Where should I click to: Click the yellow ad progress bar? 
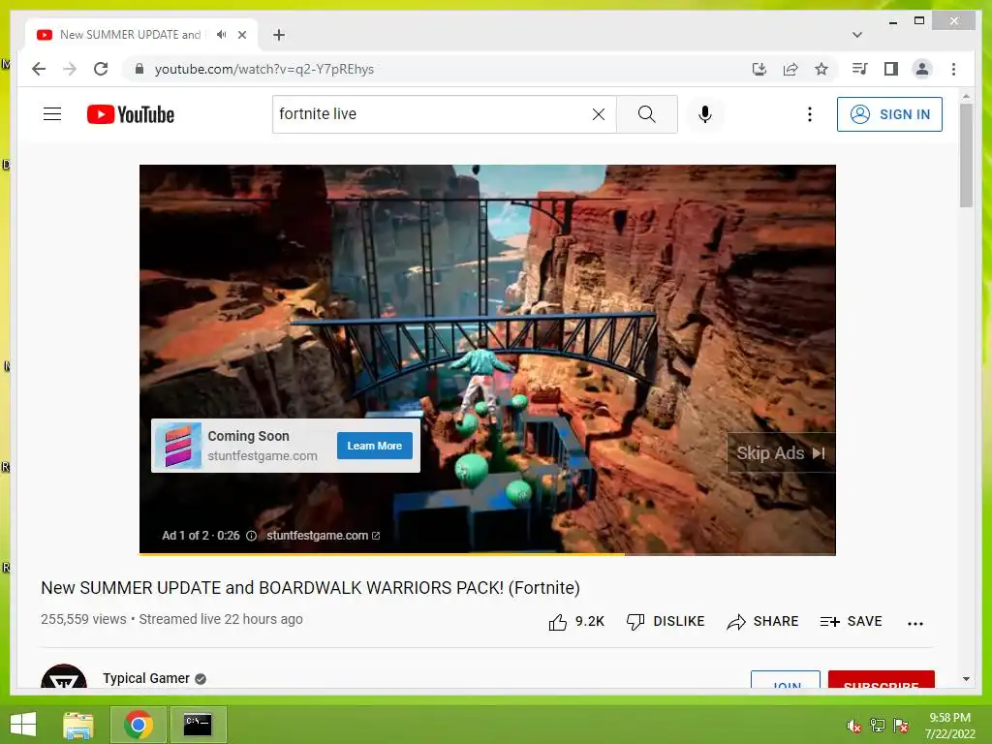382,553
